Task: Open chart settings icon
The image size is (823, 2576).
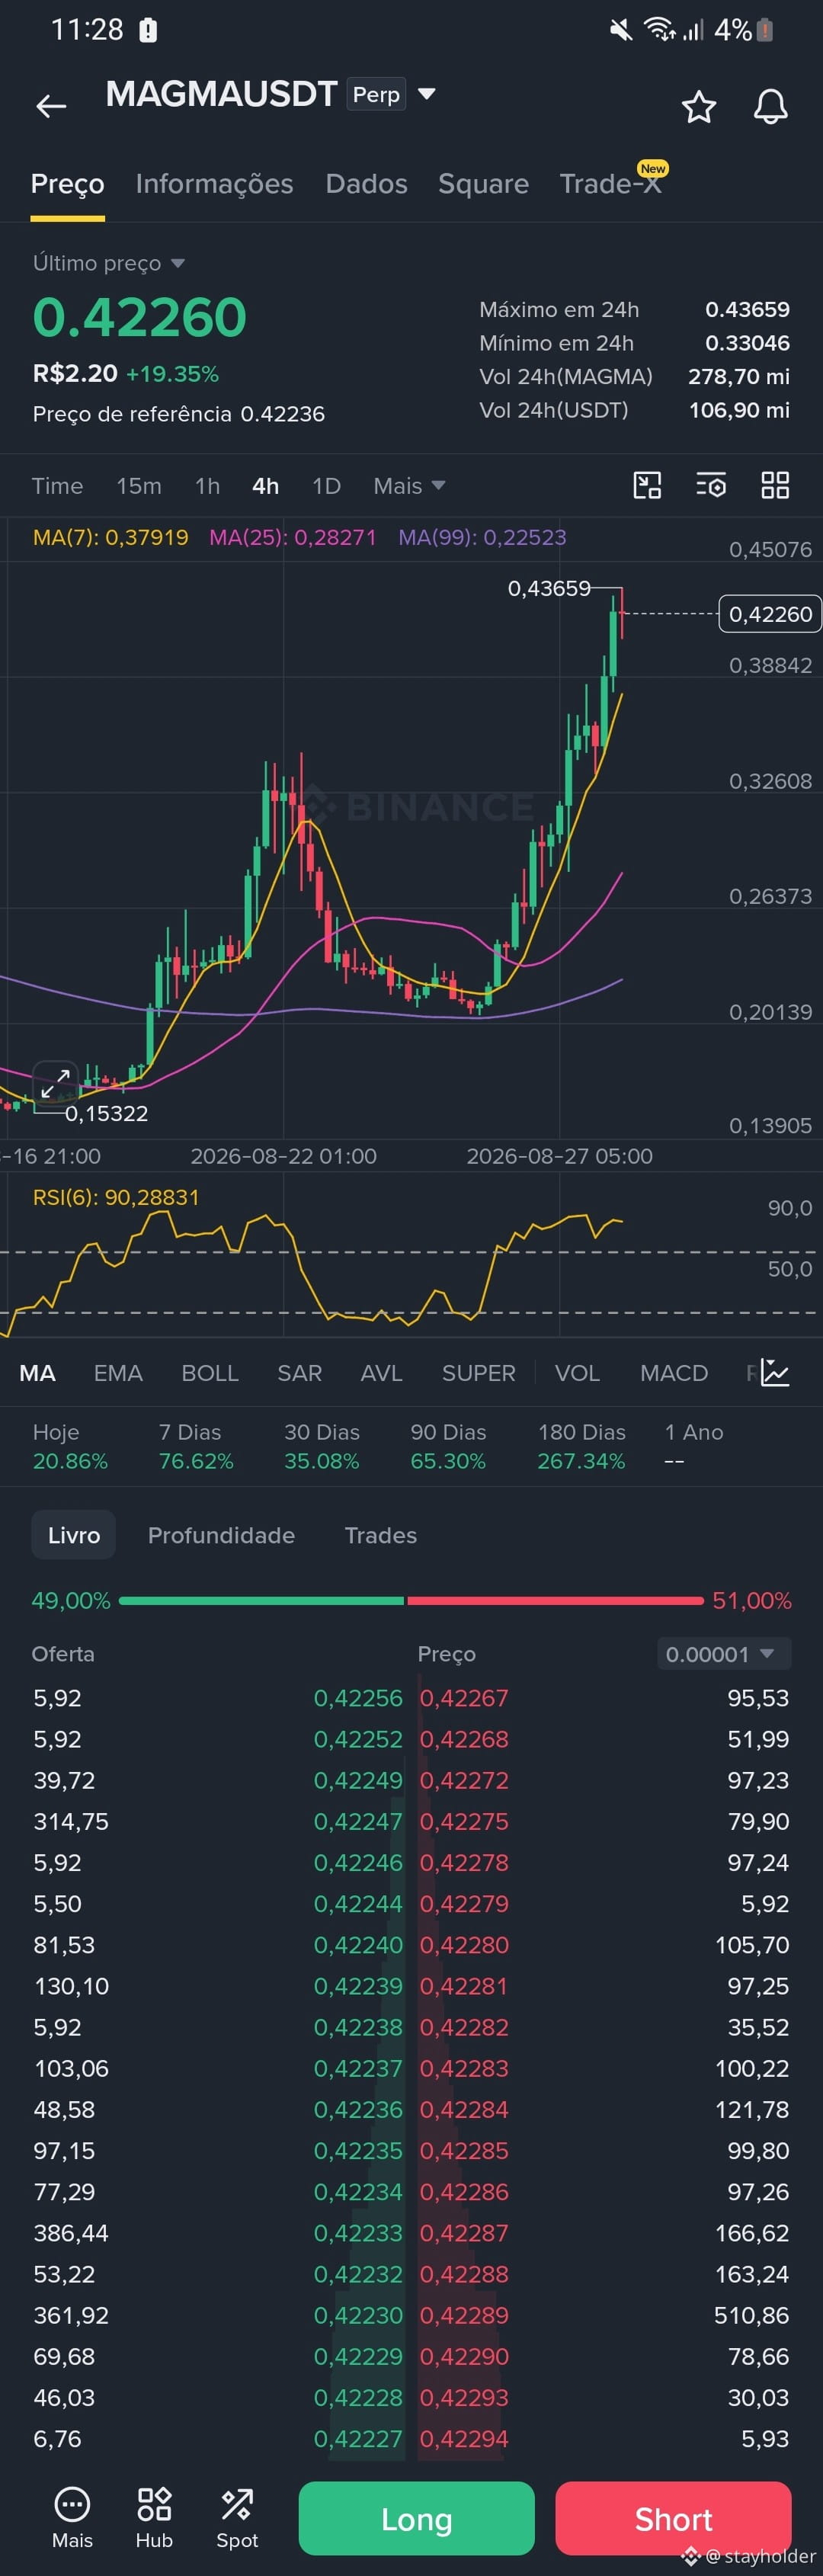Action: point(711,485)
